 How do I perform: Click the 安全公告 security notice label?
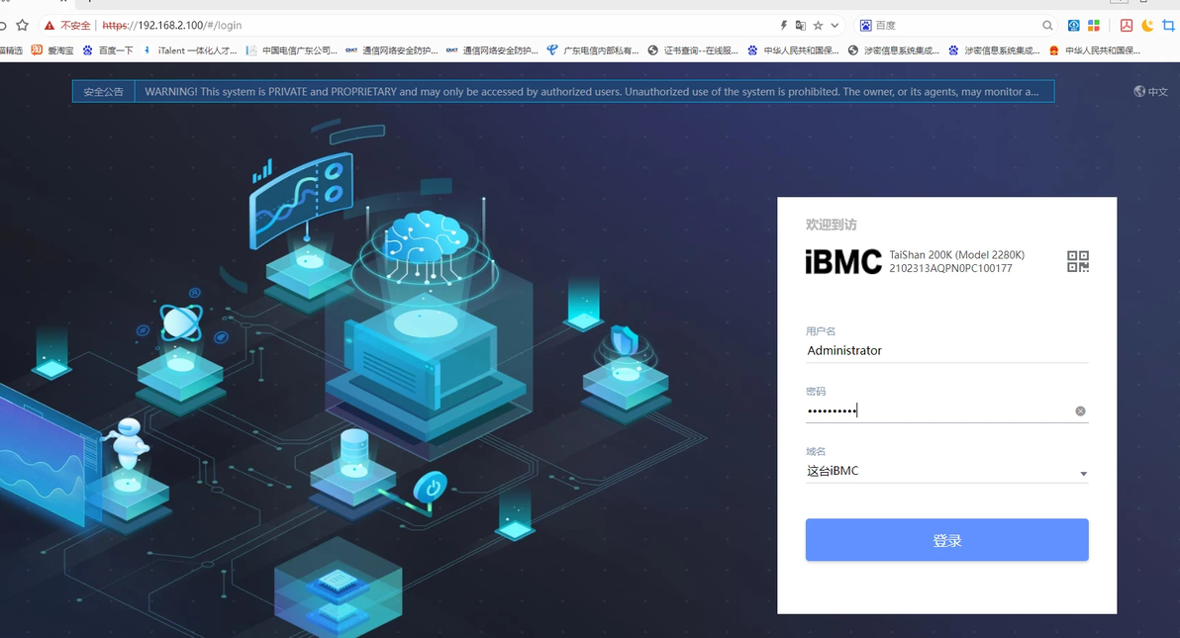click(x=103, y=92)
